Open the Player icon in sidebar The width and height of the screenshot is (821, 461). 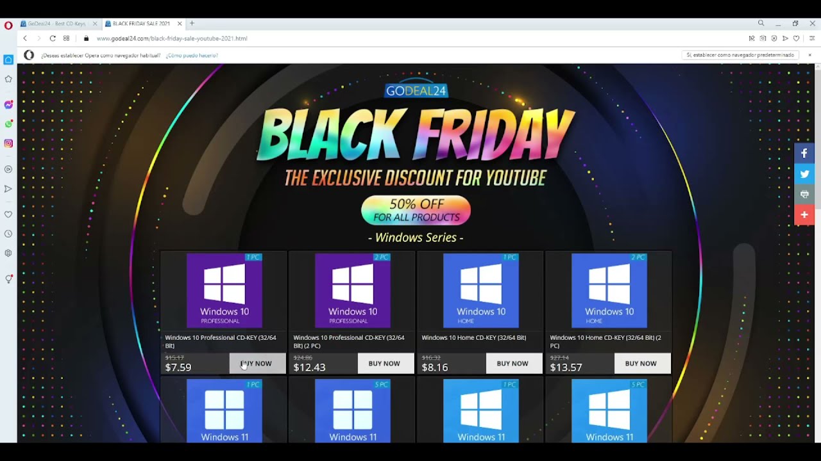click(8, 169)
